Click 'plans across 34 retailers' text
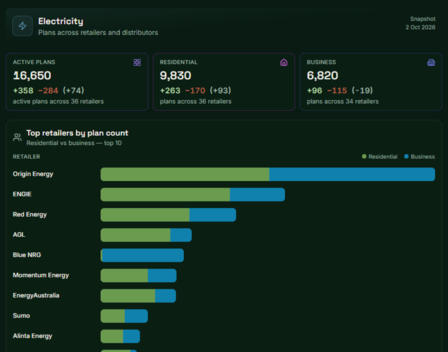The height and width of the screenshot is (352, 448). click(x=343, y=102)
